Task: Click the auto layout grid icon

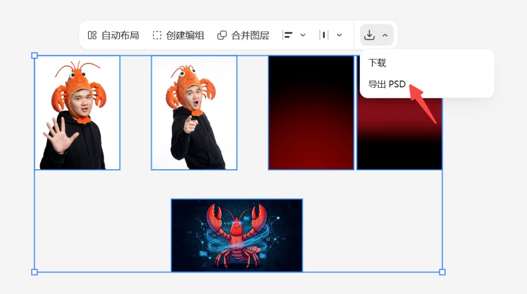Action: click(x=92, y=35)
